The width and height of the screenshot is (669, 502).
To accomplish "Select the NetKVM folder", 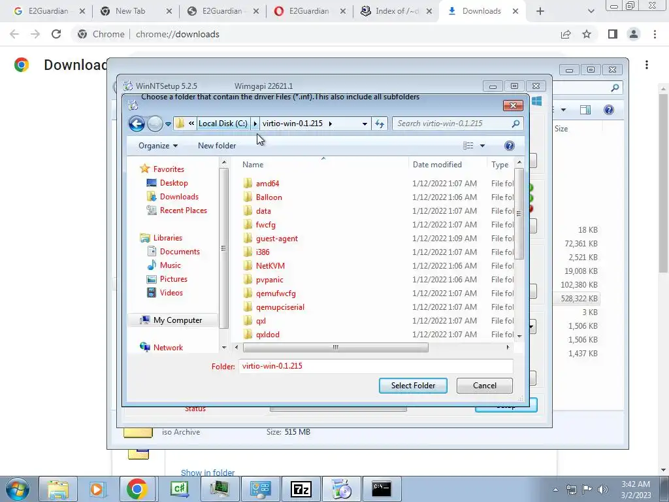I will click(270, 265).
